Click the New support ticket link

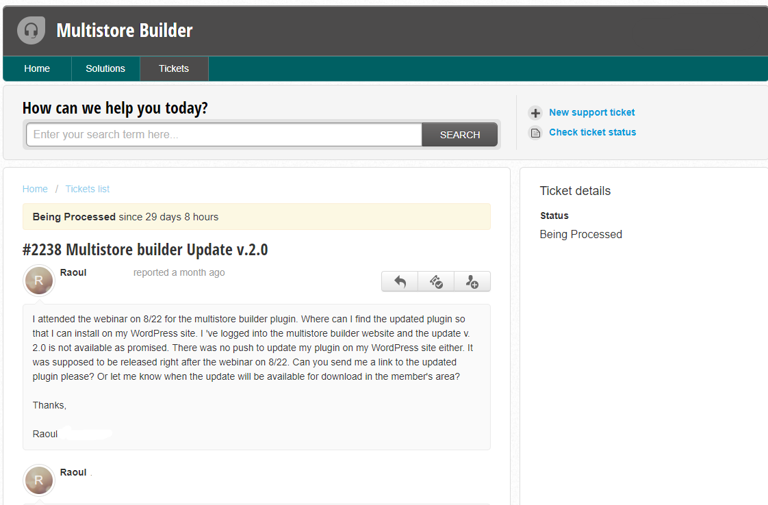(591, 113)
